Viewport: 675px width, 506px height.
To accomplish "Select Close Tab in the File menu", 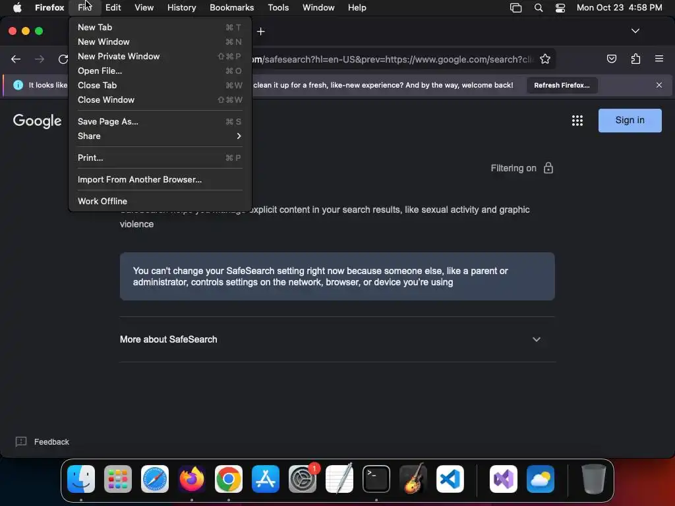I will click(160, 85).
